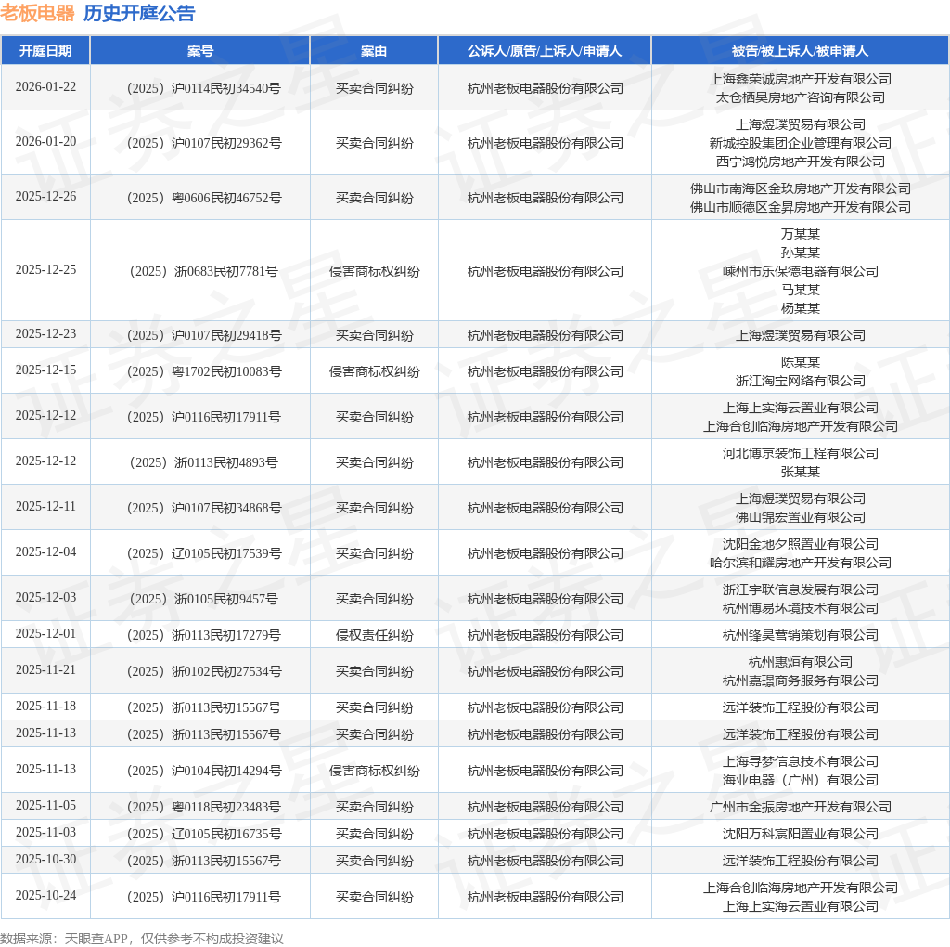Select date cell 2025-12-25
950x947 pixels.
(45, 269)
